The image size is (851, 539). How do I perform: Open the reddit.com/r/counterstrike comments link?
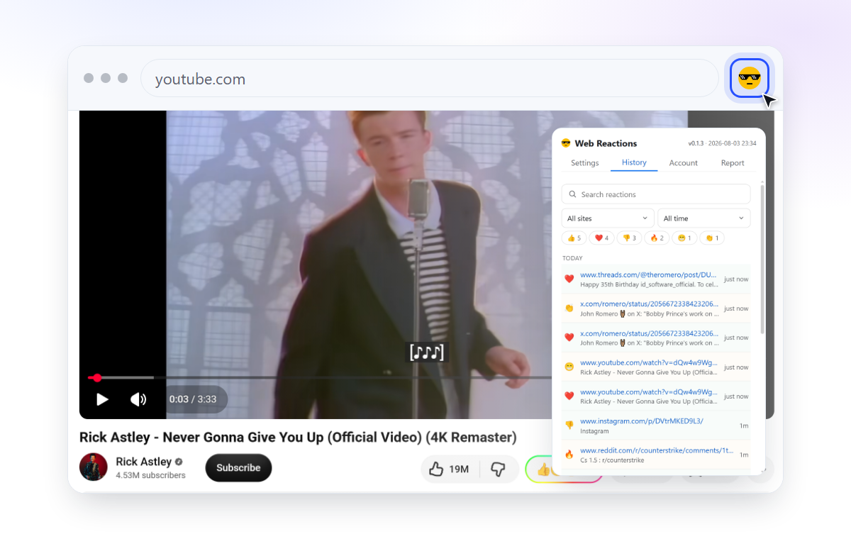coord(657,450)
